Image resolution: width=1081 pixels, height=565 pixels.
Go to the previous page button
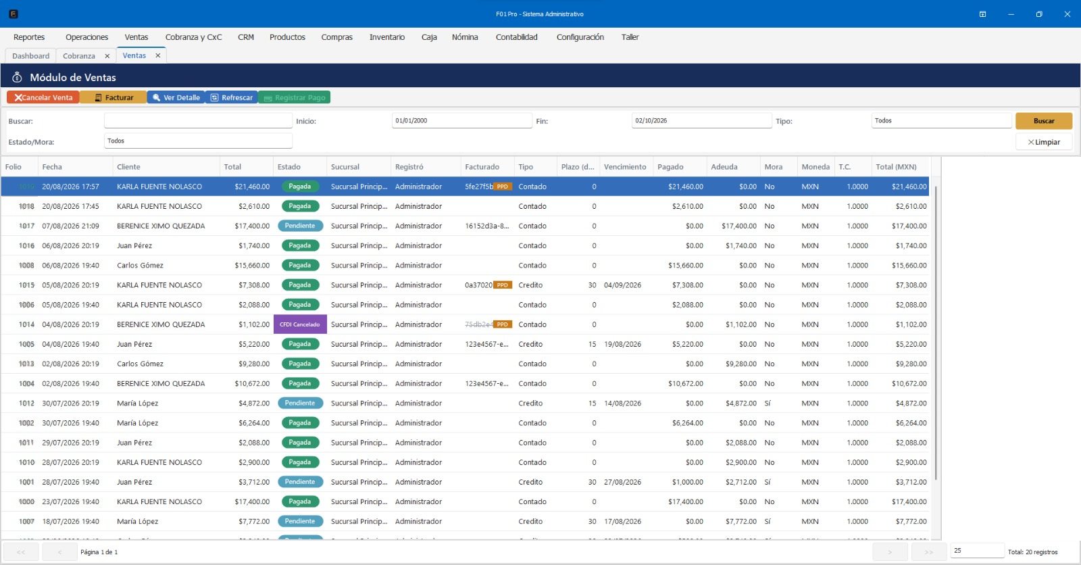pyautogui.click(x=59, y=552)
